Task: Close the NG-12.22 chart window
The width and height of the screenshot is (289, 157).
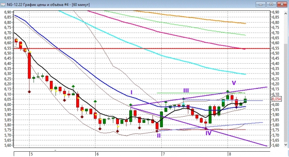Action: click(x=283, y=4)
